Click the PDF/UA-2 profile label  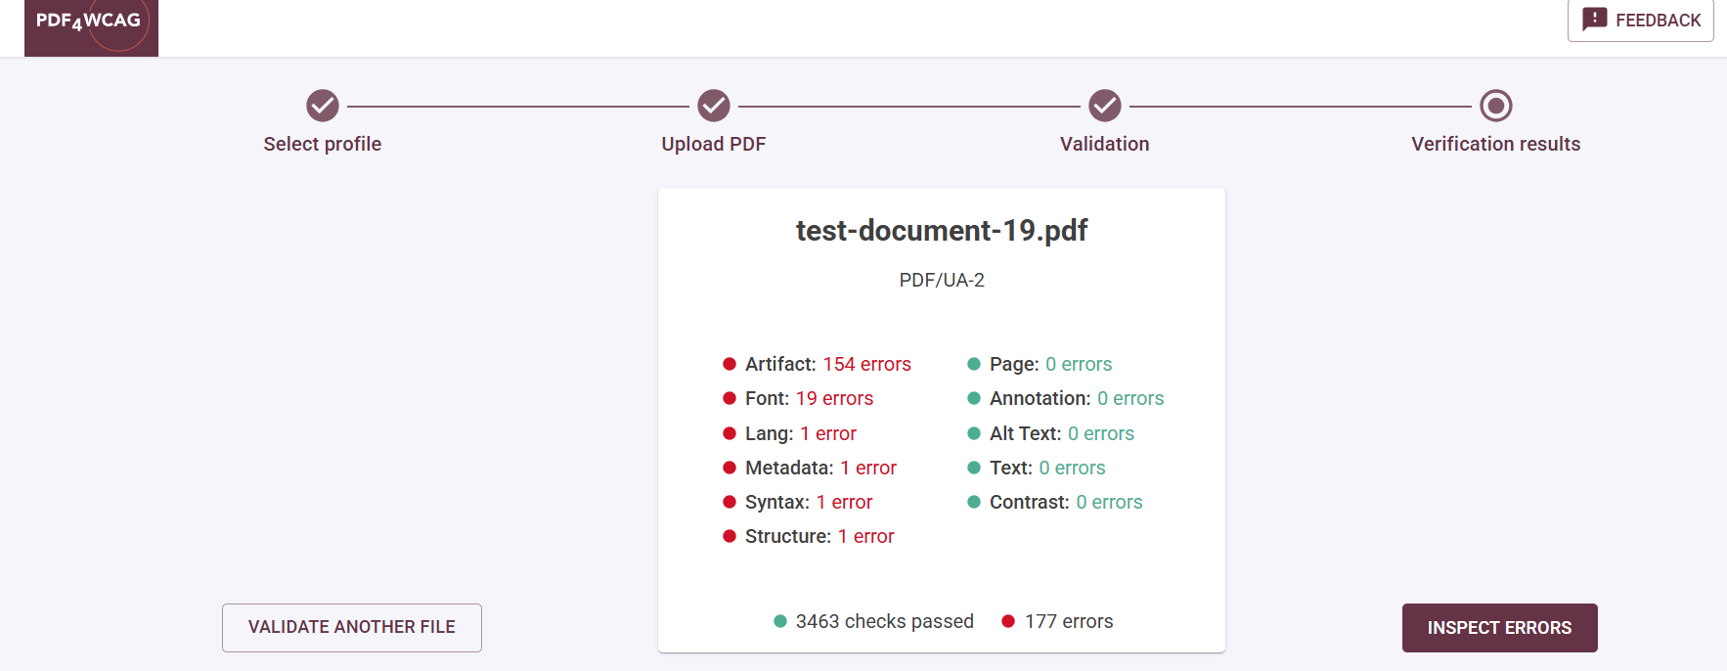942,280
